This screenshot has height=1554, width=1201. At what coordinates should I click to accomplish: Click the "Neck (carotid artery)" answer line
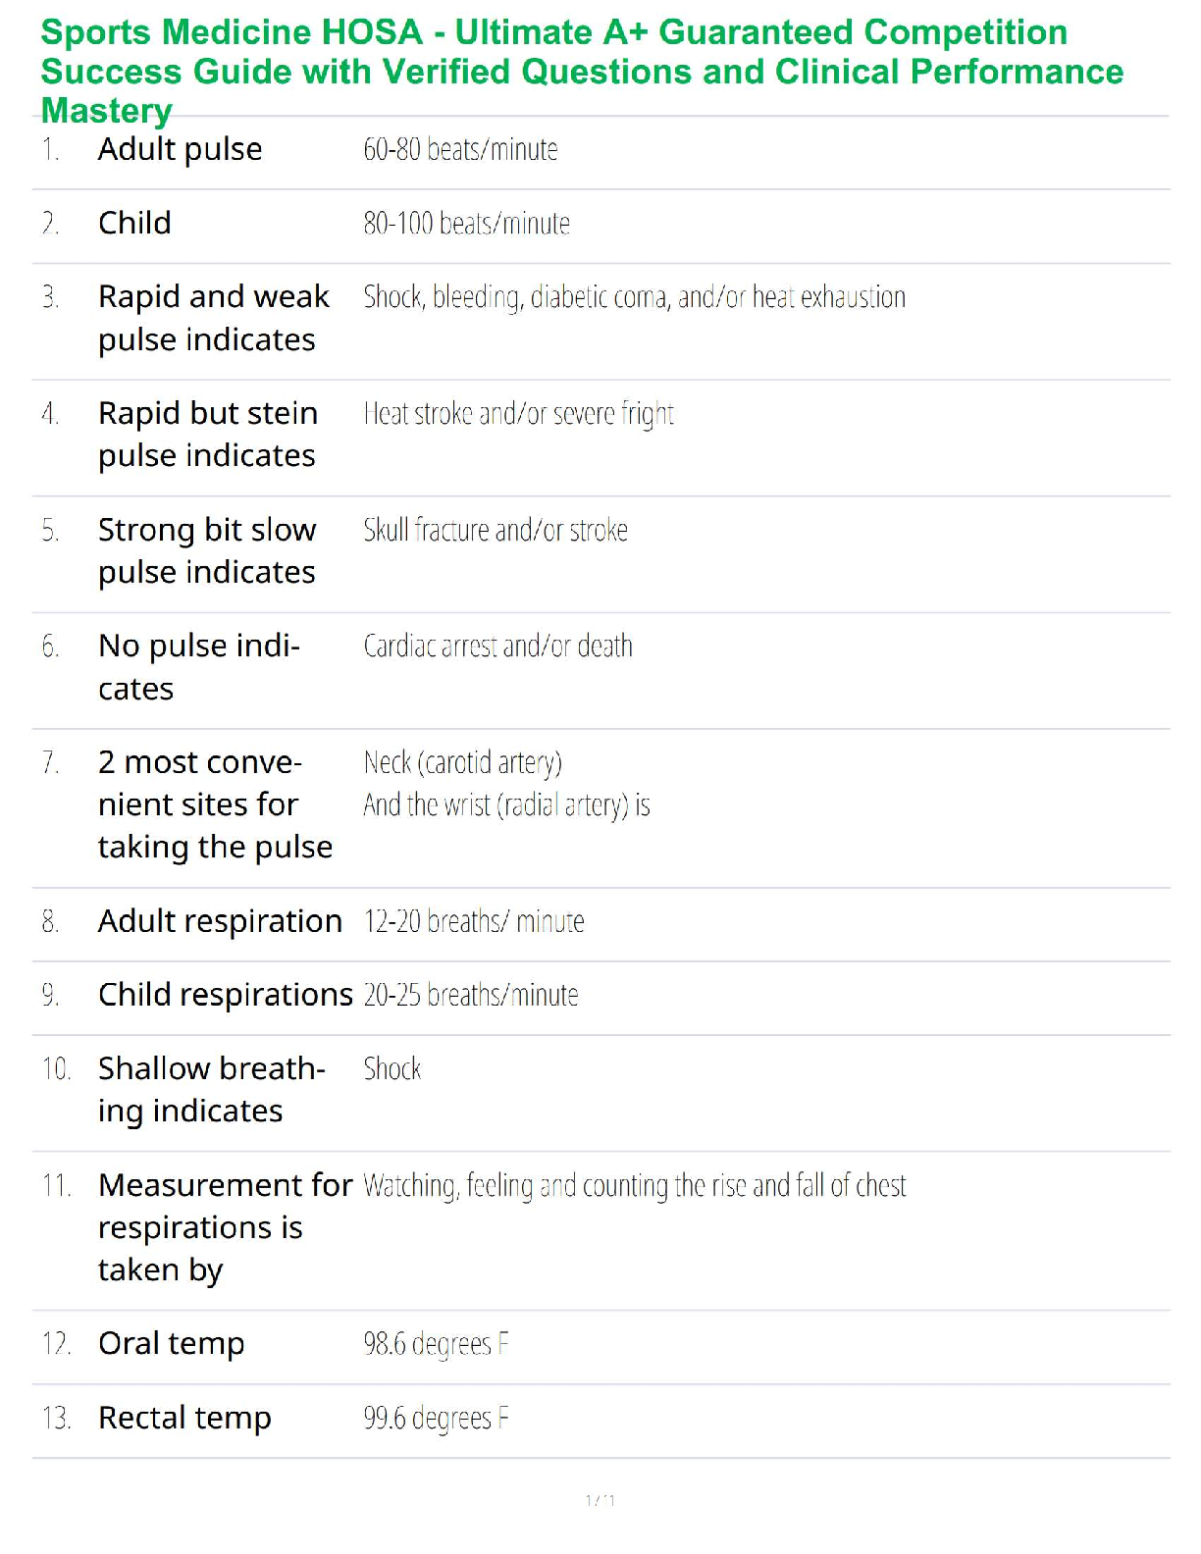pos(462,762)
